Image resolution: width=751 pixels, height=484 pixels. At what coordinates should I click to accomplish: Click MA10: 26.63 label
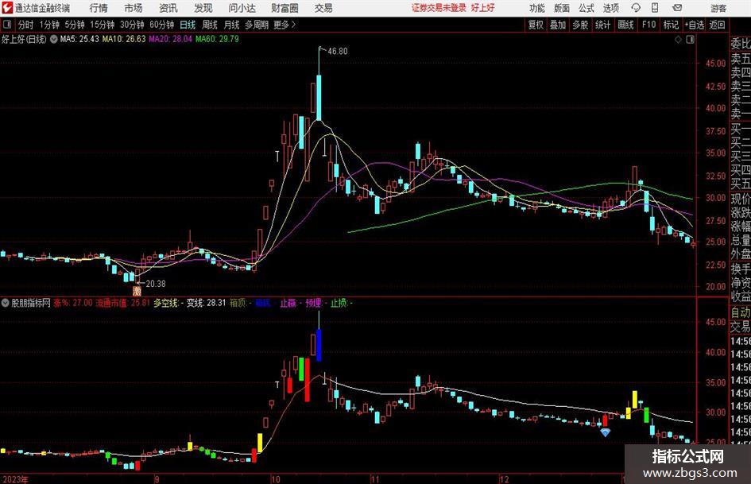pyautogui.click(x=123, y=39)
